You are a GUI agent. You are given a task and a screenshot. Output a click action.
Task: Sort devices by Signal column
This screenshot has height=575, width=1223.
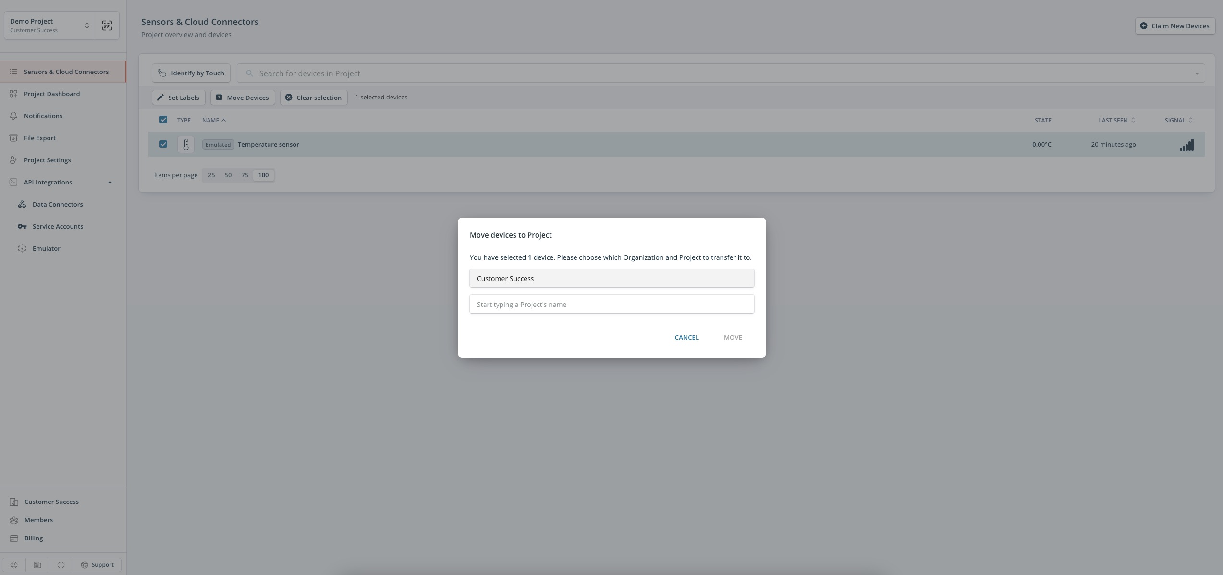point(1178,121)
